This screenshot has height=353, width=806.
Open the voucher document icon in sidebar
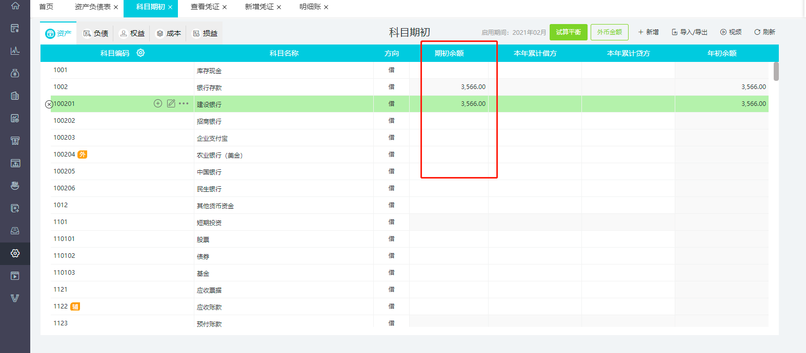coord(15,28)
